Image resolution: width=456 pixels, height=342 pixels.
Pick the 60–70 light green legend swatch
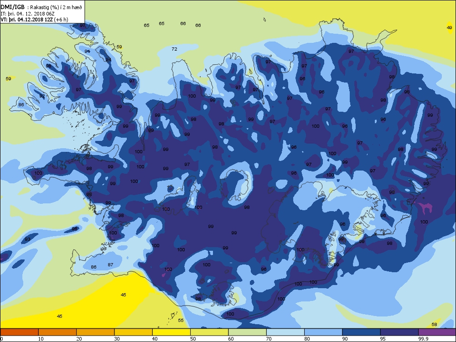click(x=248, y=332)
